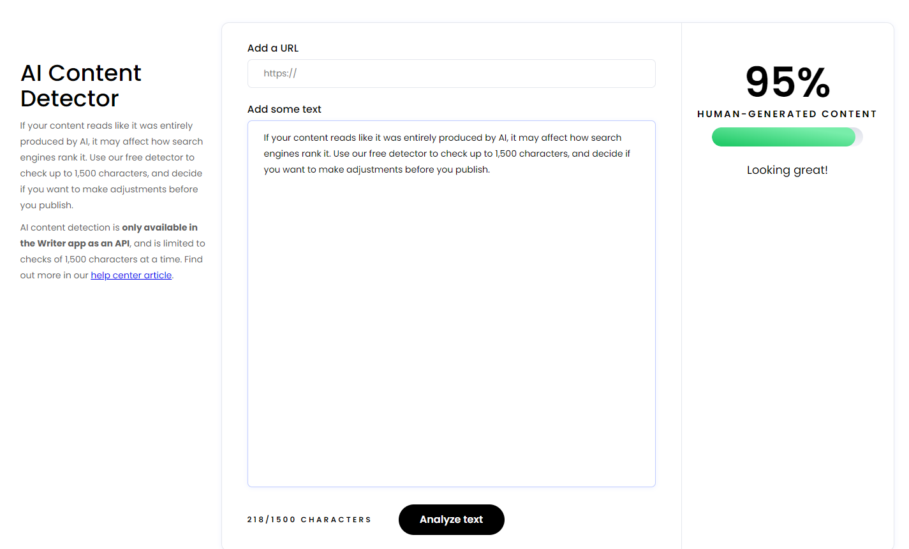Click the Add a URL label
This screenshot has height=549, width=909.
272,48
